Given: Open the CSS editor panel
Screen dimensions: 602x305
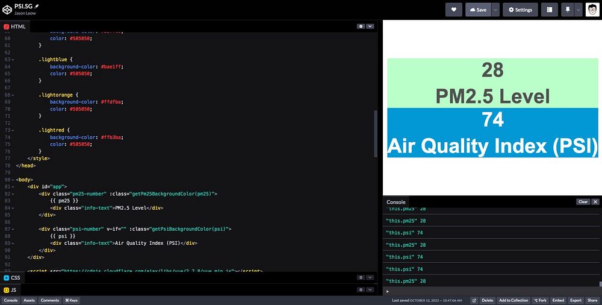Looking at the screenshot, I should click(x=12, y=278).
